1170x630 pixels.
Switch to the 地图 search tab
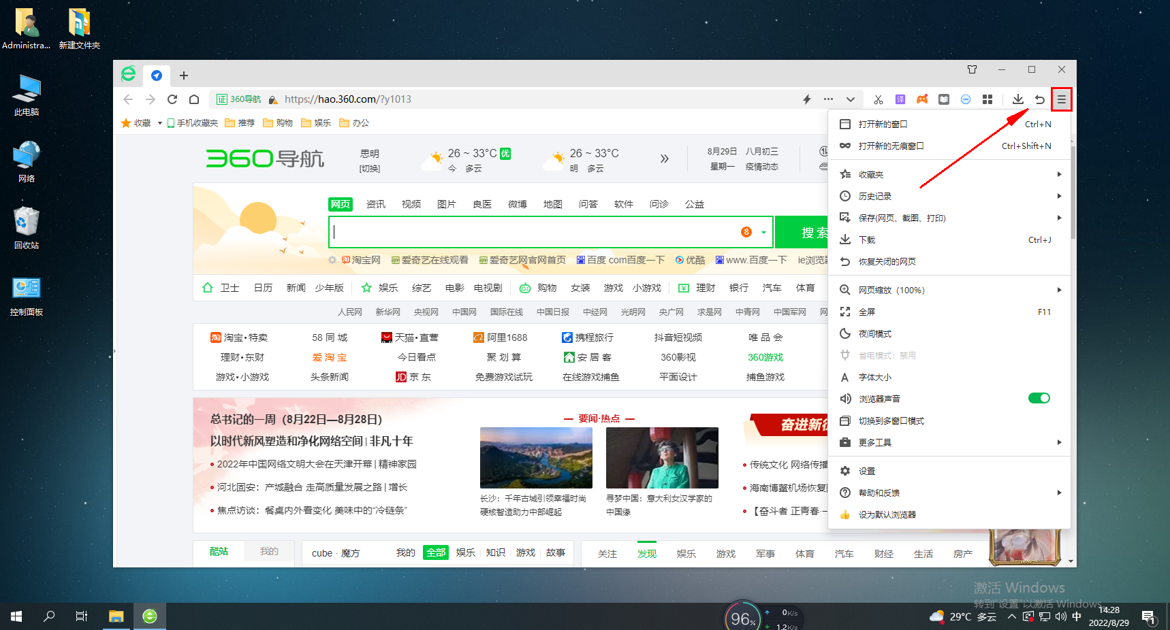(x=553, y=204)
